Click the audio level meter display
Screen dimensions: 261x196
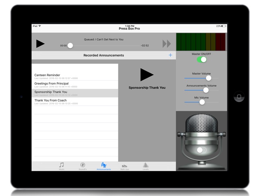[x=201, y=42]
